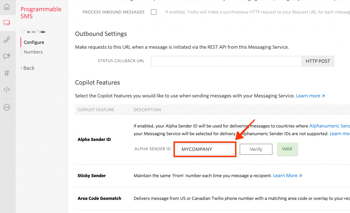The image size is (350, 213).
Task: Open the Home icon in sidebar
Action: (x=6, y=6)
